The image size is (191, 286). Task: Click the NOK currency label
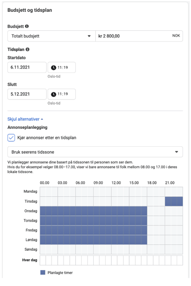tap(176, 36)
